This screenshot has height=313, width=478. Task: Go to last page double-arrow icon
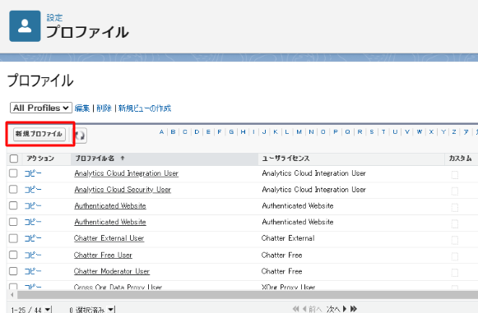click(353, 309)
